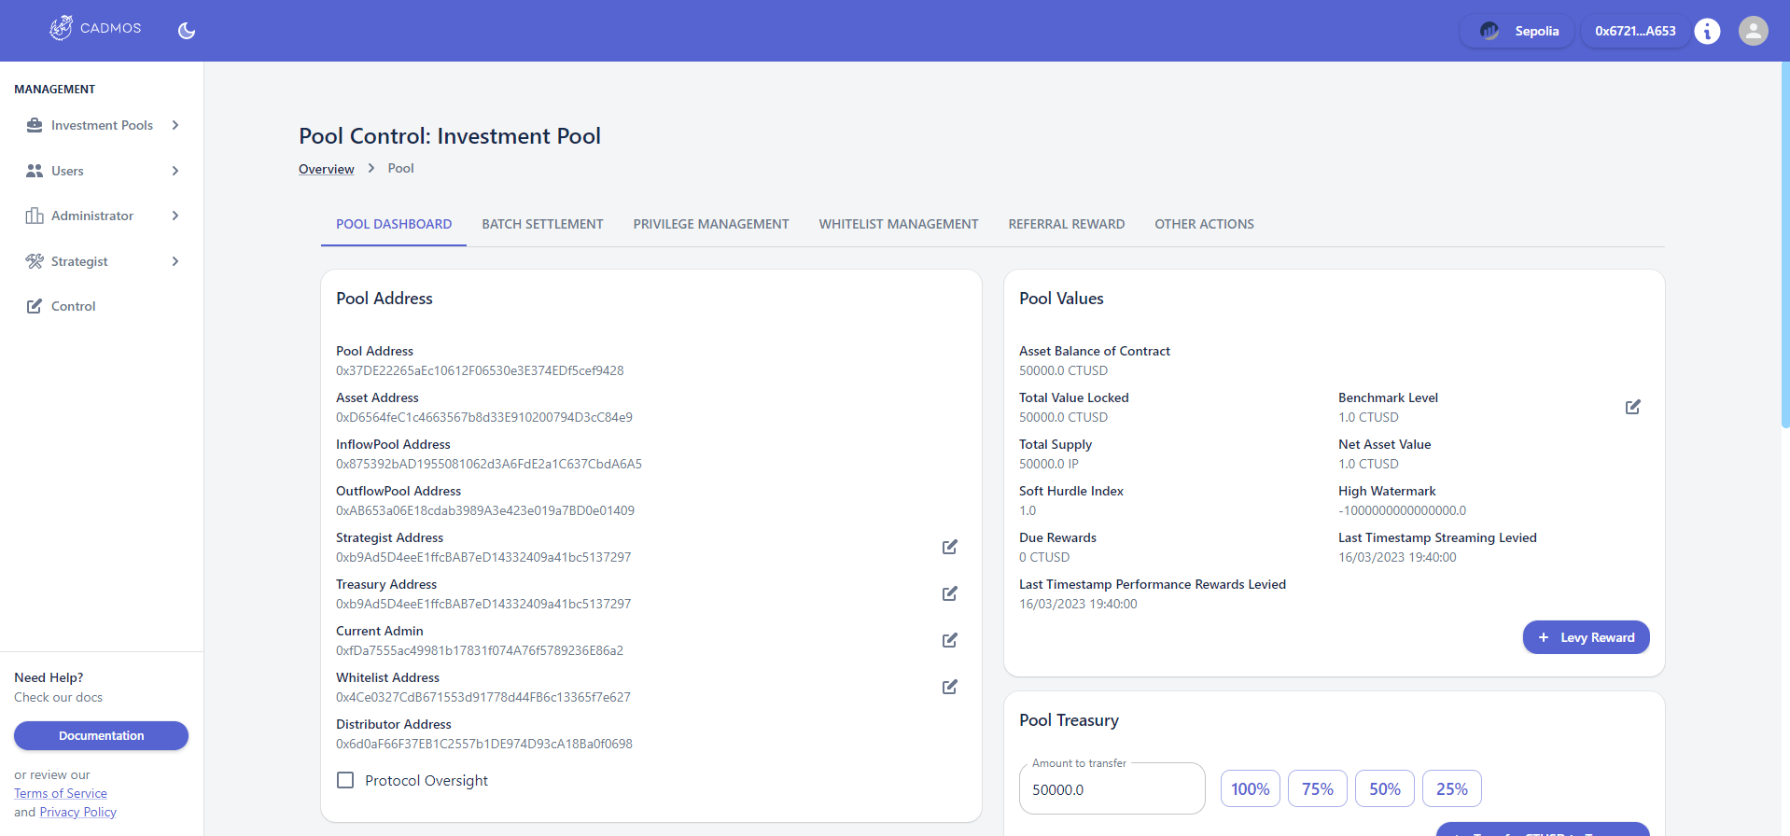
Task: Toggle dark mode moon icon
Action: [187, 31]
